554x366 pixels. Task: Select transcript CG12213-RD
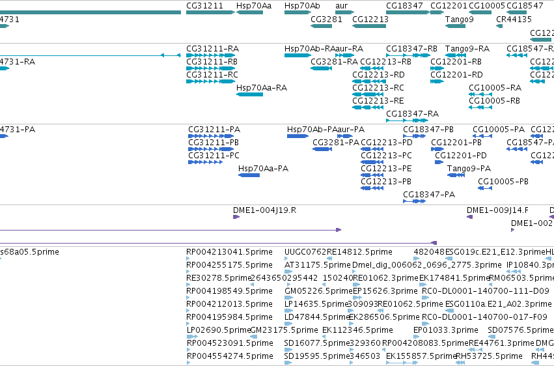point(378,75)
